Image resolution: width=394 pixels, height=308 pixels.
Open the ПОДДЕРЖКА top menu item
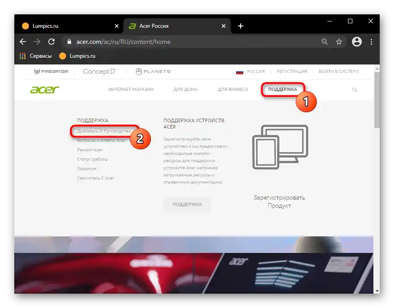[283, 90]
